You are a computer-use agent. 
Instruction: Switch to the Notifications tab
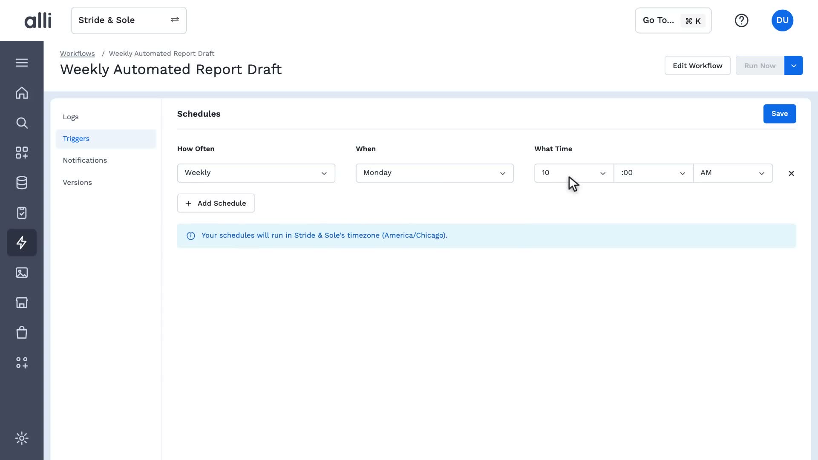[x=106, y=161]
